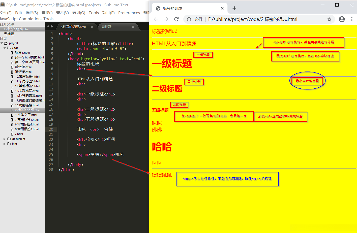The width and height of the screenshot is (357, 233).
Task: Open the Tools menu in Sublime Text
Action: pos(94,13)
